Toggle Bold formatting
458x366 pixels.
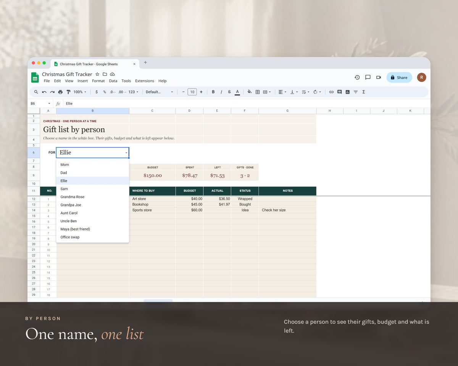tap(213, 92)
